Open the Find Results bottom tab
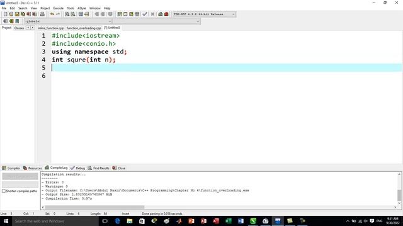 99,168
